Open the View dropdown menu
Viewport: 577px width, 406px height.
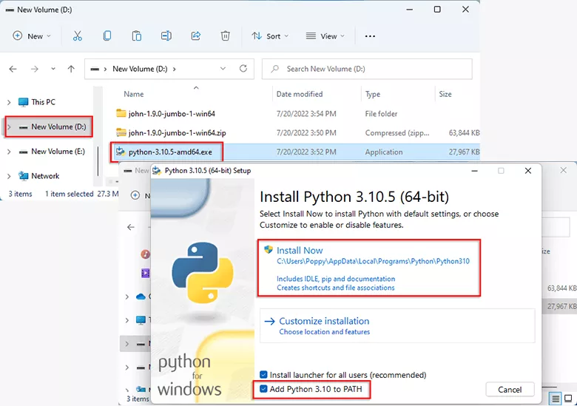click(325, 35)
